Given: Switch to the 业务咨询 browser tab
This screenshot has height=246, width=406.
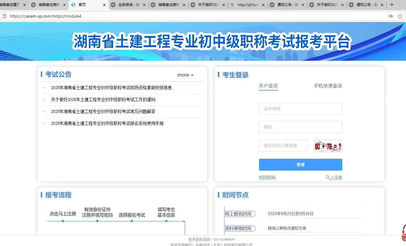Looking at the screenshot, I should [x=129, y=5].
